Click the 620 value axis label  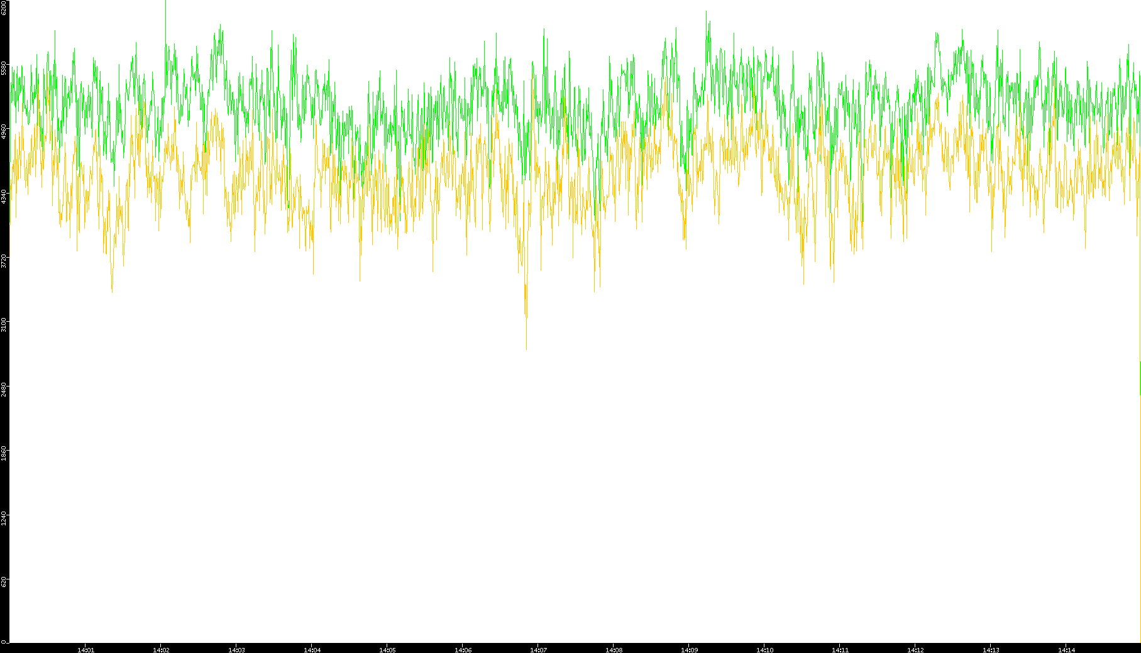point(4,583)
